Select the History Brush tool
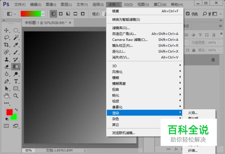225x154 pixels. coord(16,59)
